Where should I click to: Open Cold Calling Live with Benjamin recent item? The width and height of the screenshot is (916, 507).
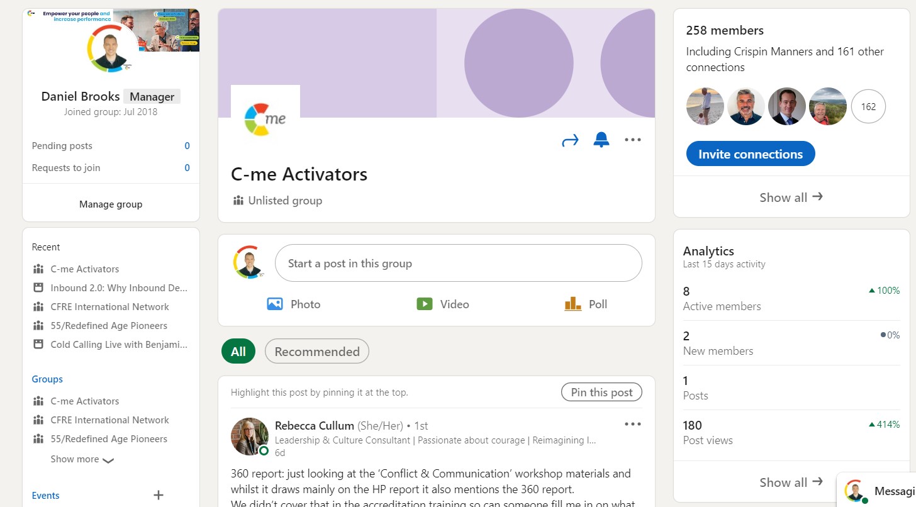(120, 344)
